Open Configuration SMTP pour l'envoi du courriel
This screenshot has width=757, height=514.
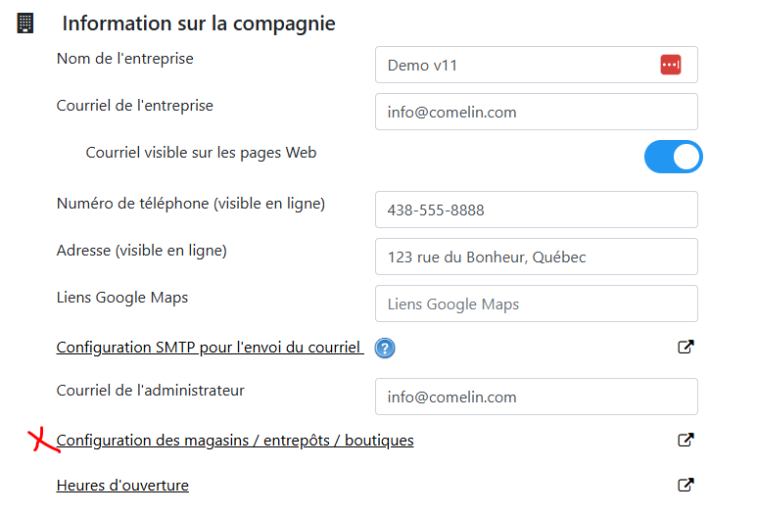coord(210,348)
